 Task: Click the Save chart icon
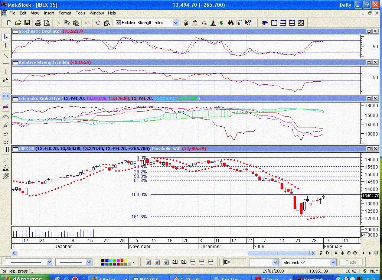[x=27, y=23]
